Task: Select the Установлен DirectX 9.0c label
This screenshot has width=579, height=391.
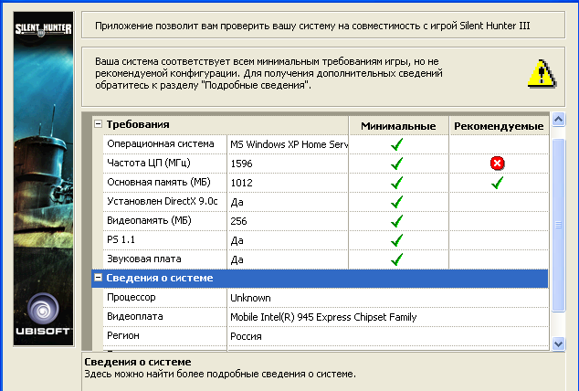Action: click(x=163, y=201)
